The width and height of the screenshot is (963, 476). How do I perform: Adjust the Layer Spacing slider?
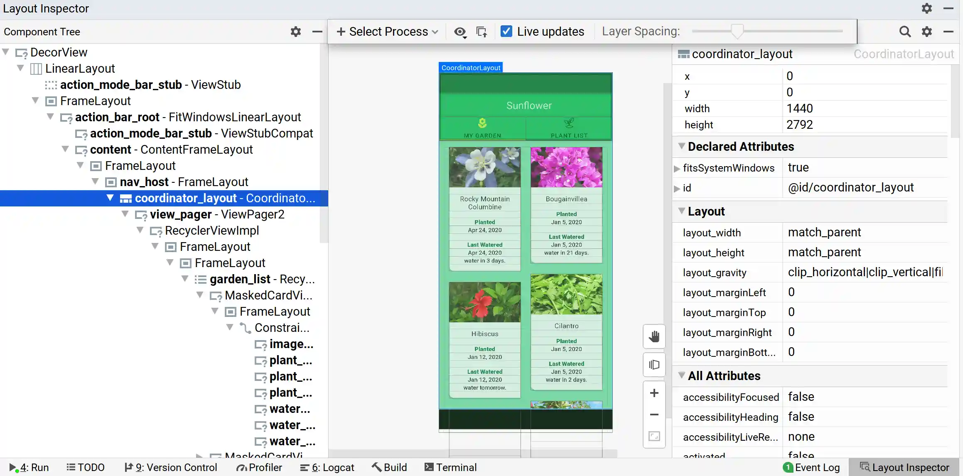[737, 31]
